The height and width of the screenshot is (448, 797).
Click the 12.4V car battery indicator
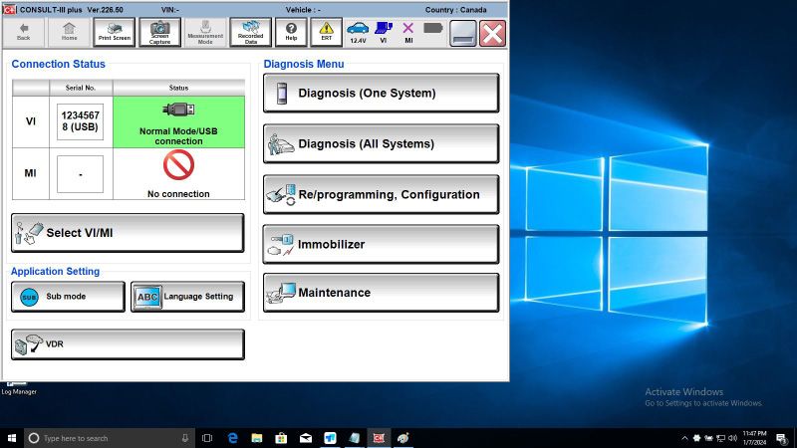point(358,33)
